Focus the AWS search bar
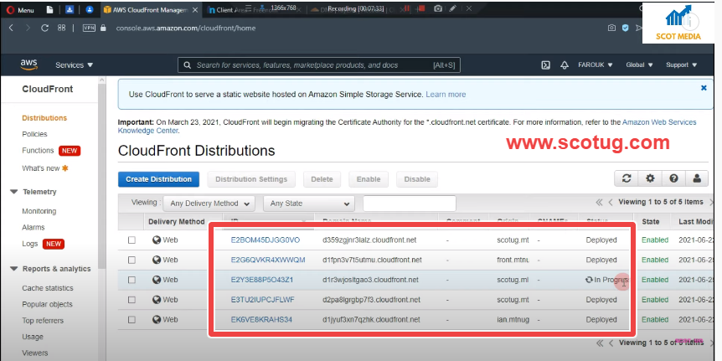 [318, 65]
